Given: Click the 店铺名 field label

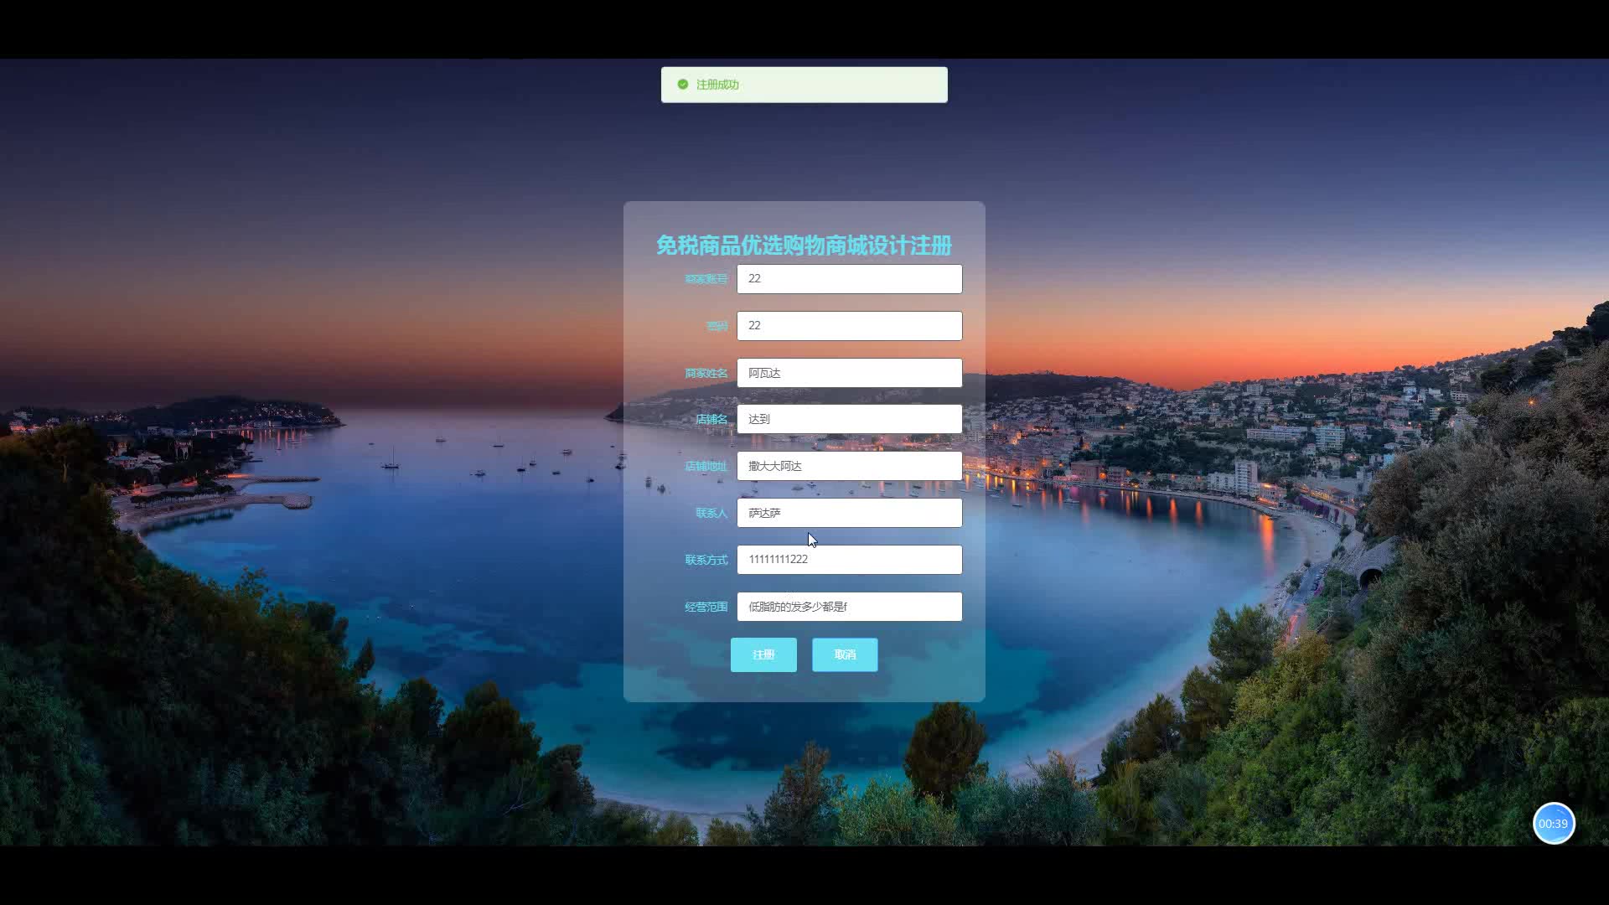Looking at the screenshot, I should pyautogui.click(x=711, y=419).
